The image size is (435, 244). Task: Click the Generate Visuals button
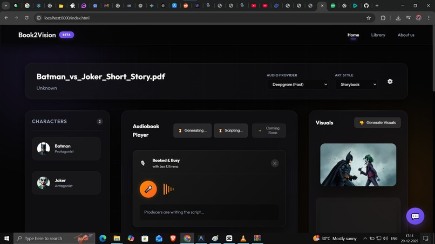coord(377,122)
